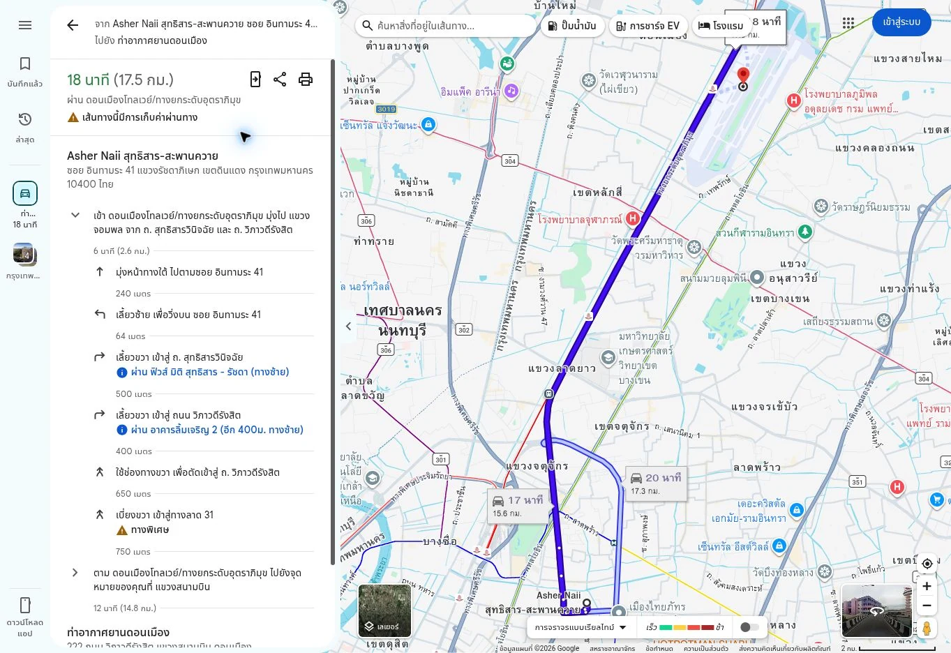Expand the 12 นาที (14.8 กม.) step group
The height and width of the screenshot is (653, 951).
pyautogui.click(x=75, y=573)
